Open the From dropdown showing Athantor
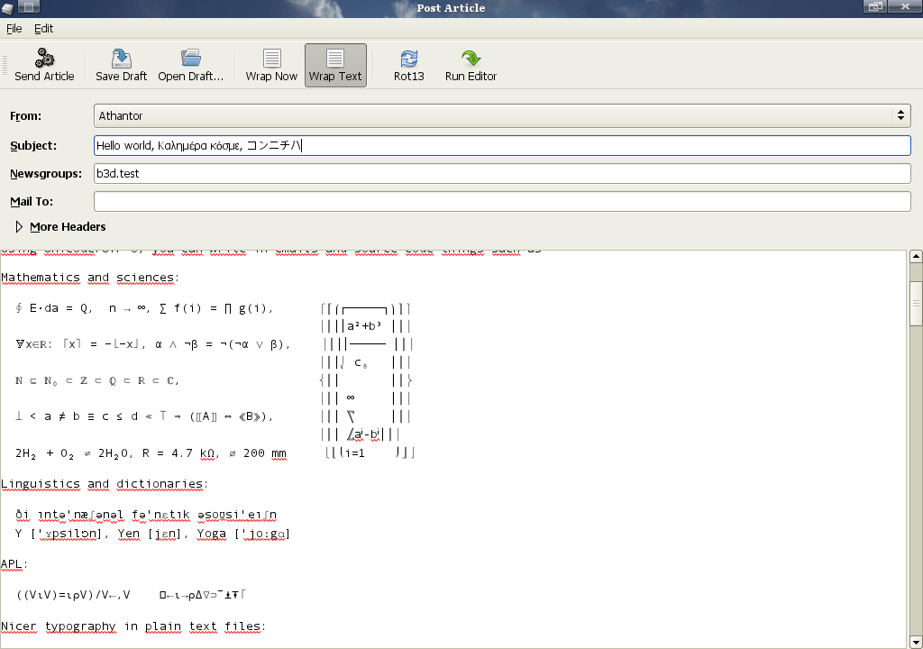 click(502, 115)
